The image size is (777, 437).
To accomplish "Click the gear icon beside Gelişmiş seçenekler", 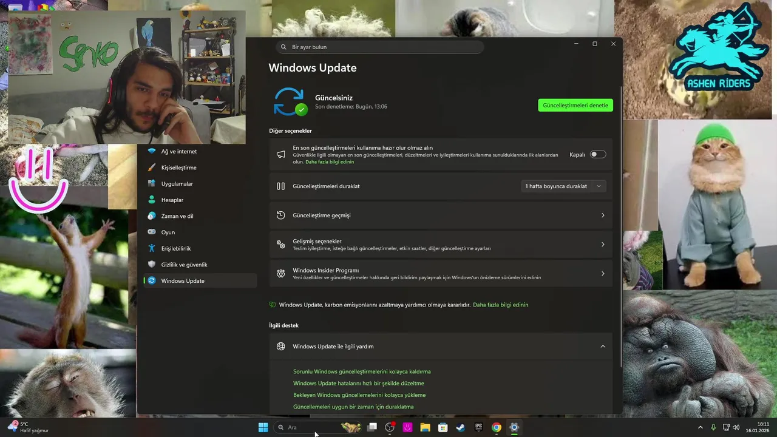I will tap(280, 245).
